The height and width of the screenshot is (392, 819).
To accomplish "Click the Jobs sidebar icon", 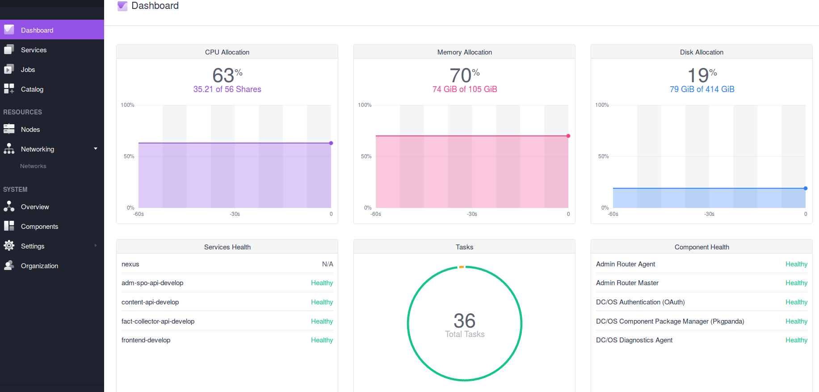I will pos(9,69).
